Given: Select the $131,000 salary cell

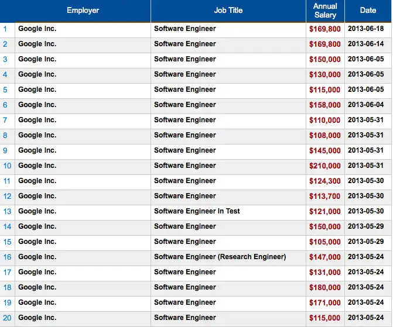Looking at the screenshot, I should (x=325, y=272).
